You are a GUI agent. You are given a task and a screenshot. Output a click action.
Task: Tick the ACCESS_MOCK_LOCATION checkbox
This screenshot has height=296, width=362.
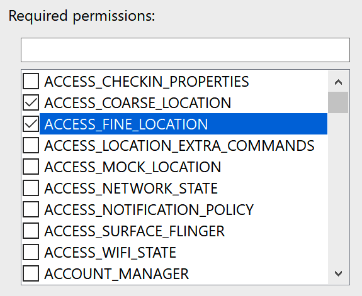pos(31,167)
